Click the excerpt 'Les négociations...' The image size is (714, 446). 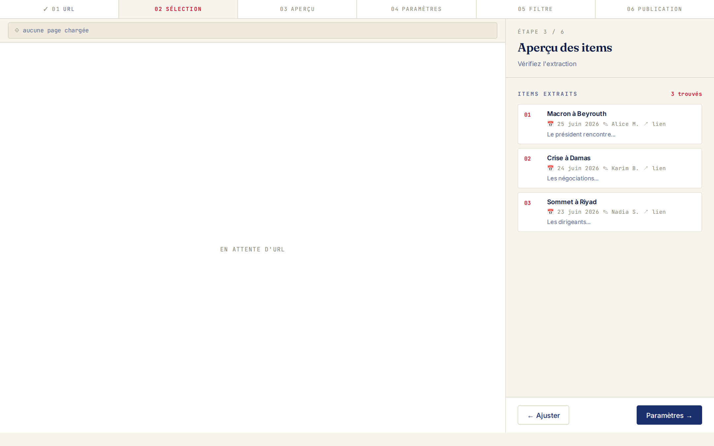click(x=573, y=178)
